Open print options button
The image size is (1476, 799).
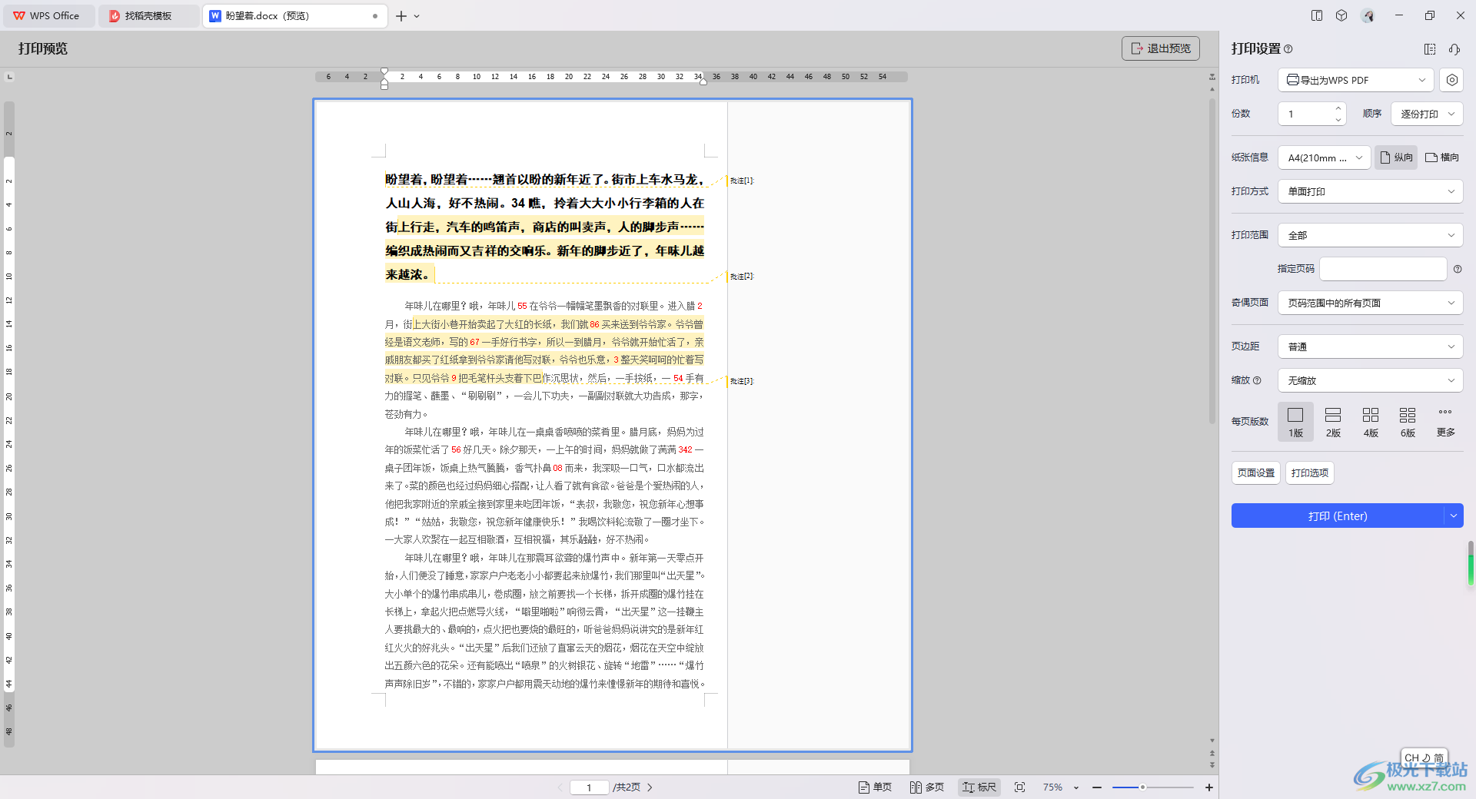coord(1310,472)
